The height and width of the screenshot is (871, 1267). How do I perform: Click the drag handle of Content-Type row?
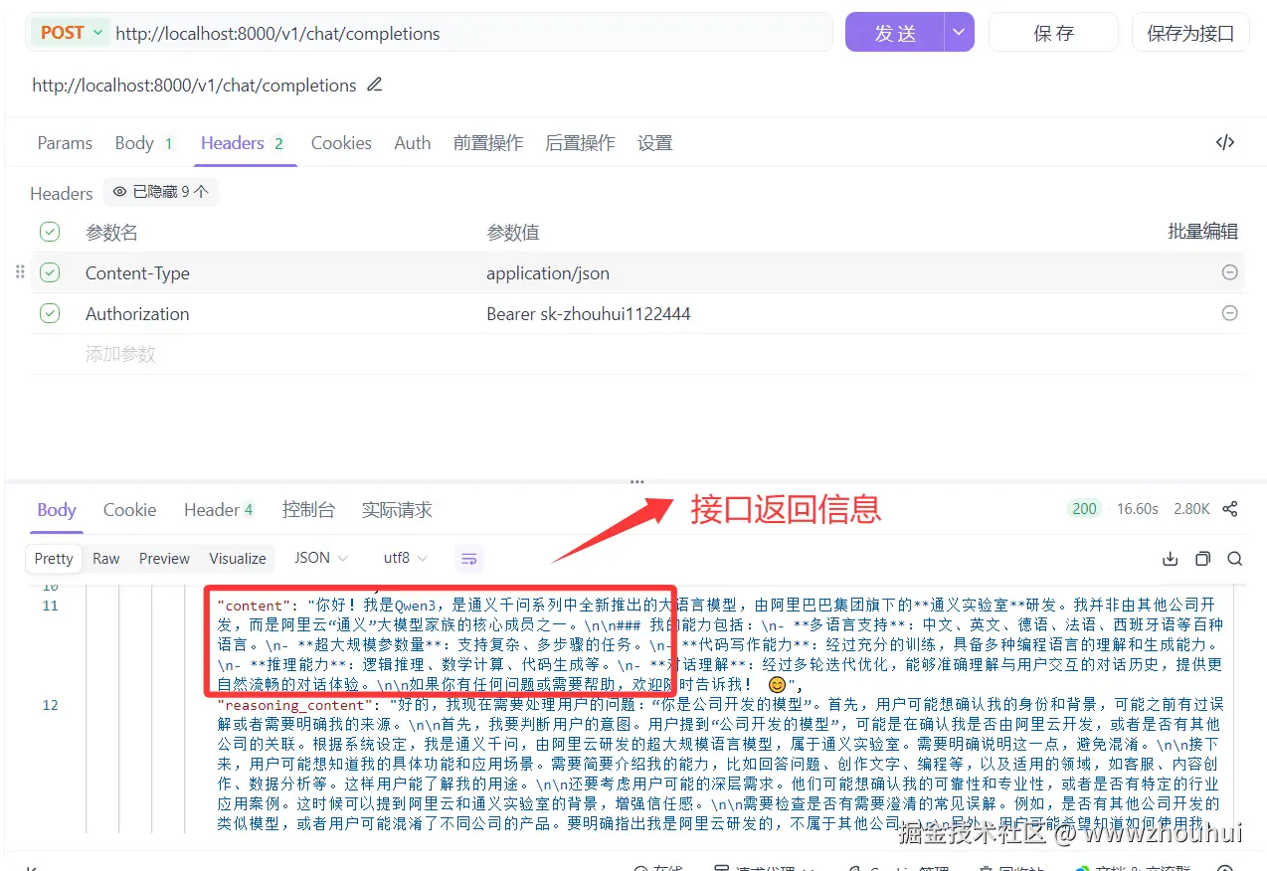(x=20, y=271)
